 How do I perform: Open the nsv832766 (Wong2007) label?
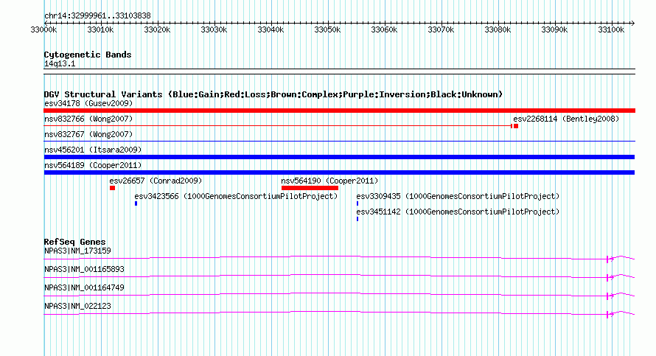click(x=88, y=119)
